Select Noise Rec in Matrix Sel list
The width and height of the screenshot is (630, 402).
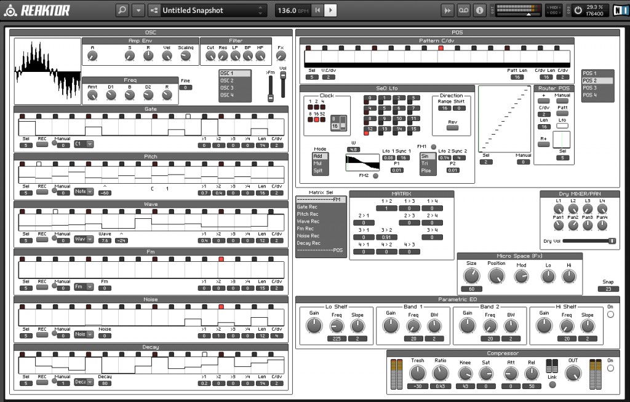(x=321, y=236)
